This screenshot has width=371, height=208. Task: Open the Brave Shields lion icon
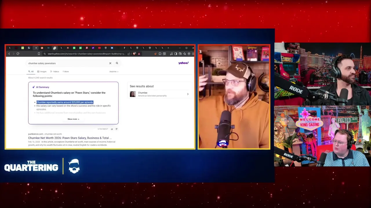134,54
